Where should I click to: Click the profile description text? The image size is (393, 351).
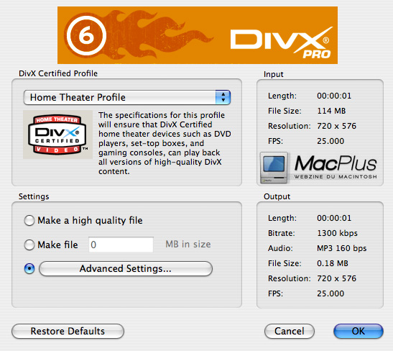point(165,143)
